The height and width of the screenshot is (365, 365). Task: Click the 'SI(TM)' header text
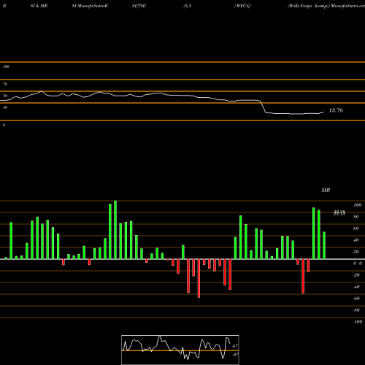(x=139, y=6)
